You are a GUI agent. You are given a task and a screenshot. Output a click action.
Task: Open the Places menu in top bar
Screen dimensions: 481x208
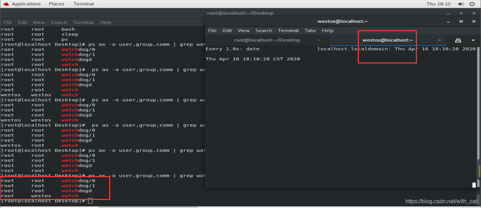click(57, 4)
